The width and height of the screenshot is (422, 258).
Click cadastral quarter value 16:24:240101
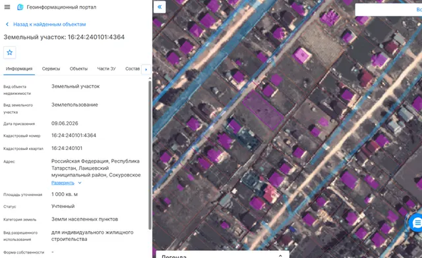tap(67, 148)
